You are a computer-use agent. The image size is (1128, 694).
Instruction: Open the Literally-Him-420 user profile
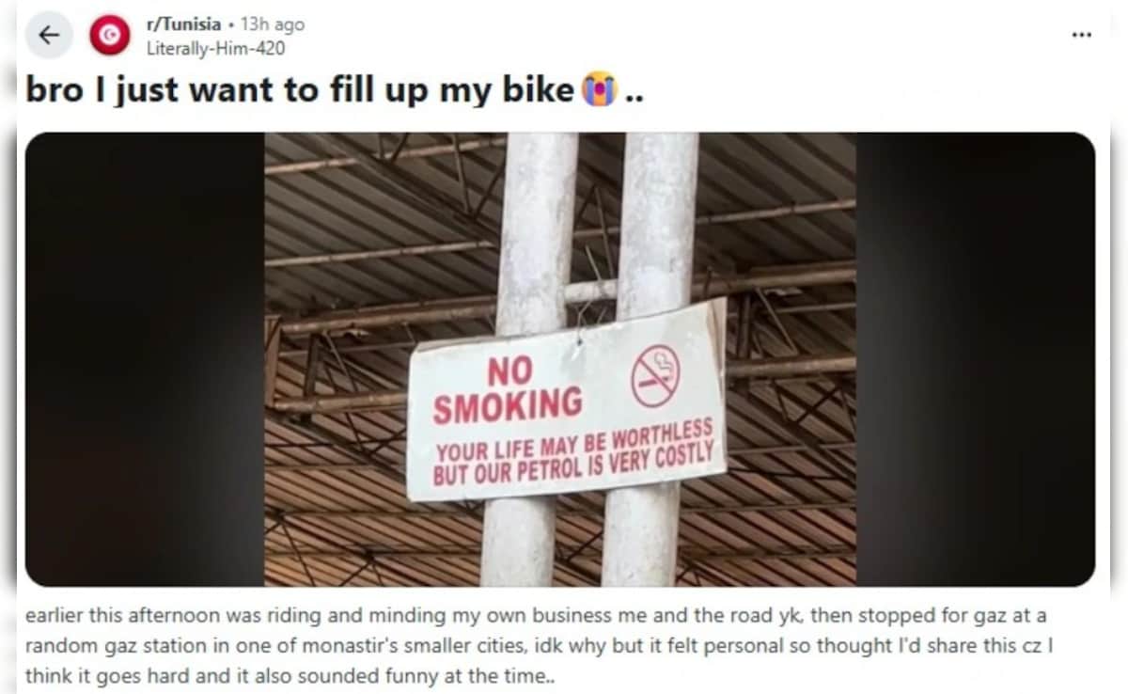point(216,48)
